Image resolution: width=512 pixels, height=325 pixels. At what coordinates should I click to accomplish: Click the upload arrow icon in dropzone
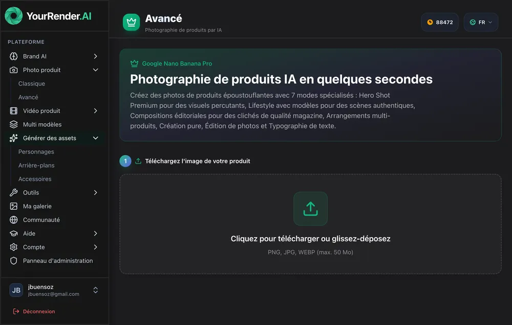coord(311,209)
